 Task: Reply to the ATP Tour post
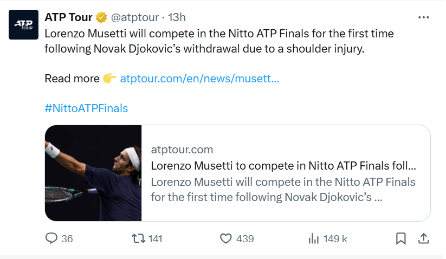52,238
